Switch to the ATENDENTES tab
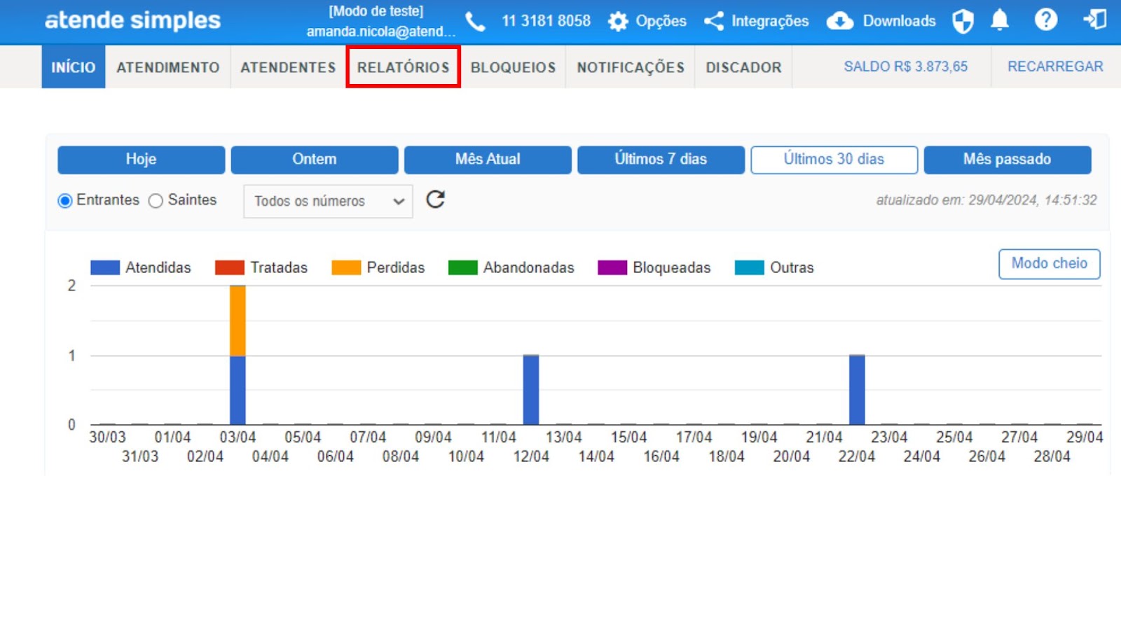Viewport: 1121px width, 630px height. pos(288,67)
